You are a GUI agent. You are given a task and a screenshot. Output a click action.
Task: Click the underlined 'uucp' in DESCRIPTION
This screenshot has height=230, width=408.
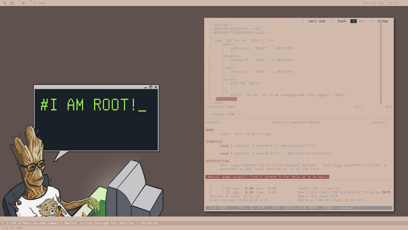click(x=235, y=165)
